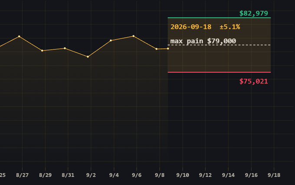295x185 pixels.
Task: Click the $75,021 lower bound label
Action: point(253,81)
